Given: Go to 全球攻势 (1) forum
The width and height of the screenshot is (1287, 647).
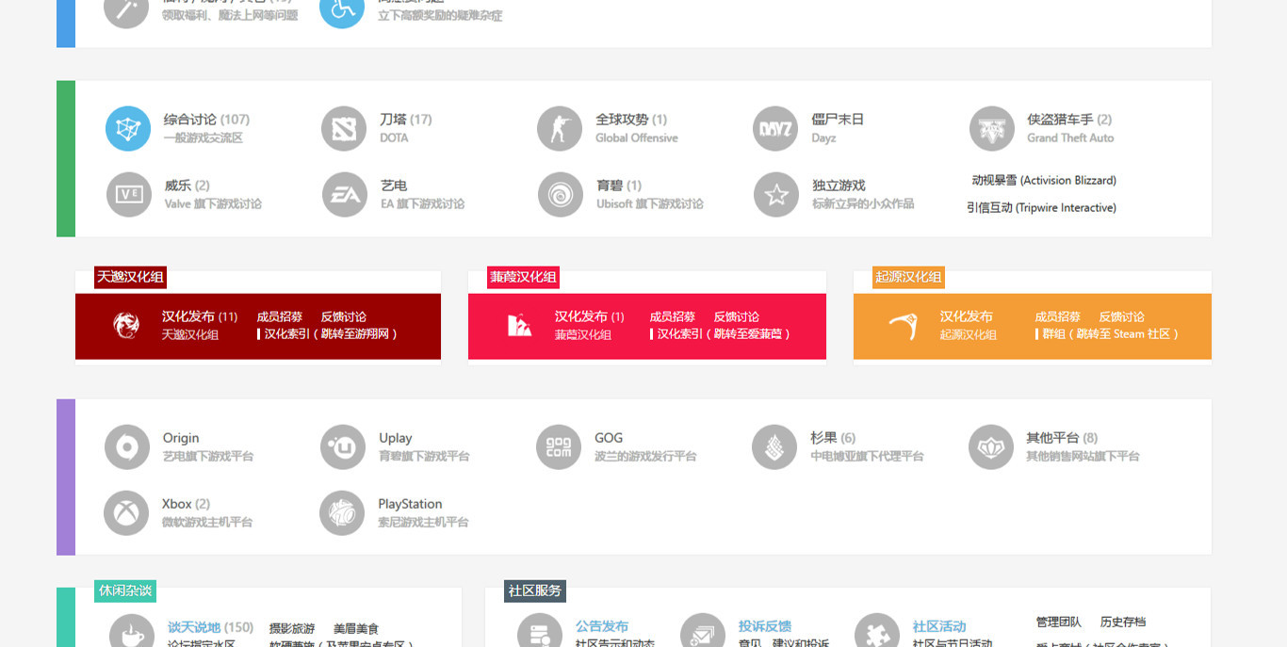Looking at the screenshot, I should tap(631, 120).
